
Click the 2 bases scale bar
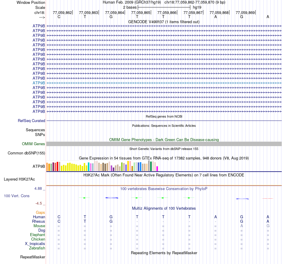(x=164, y=7)
